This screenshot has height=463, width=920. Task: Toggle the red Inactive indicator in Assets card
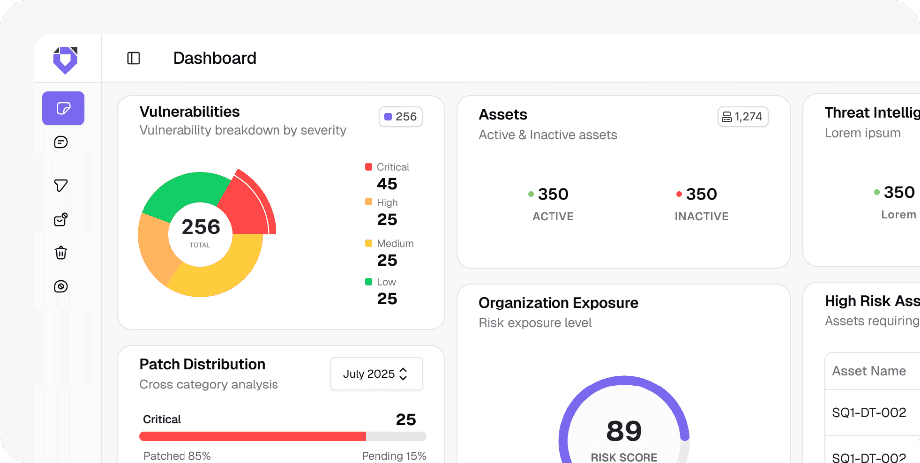[679, 194]
